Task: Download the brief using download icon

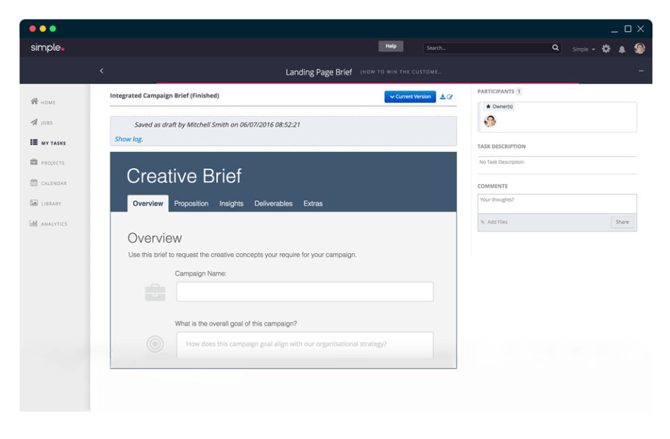Action: (x=442, y=96)
